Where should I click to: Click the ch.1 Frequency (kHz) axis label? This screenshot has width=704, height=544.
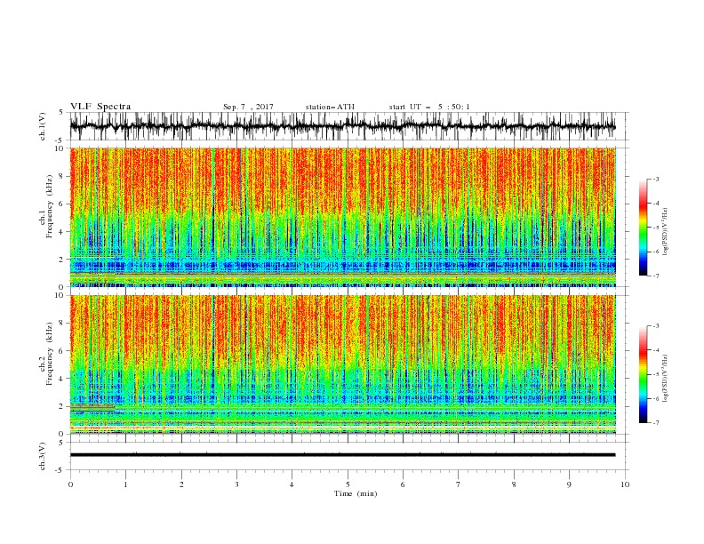[x=46, y=207]
